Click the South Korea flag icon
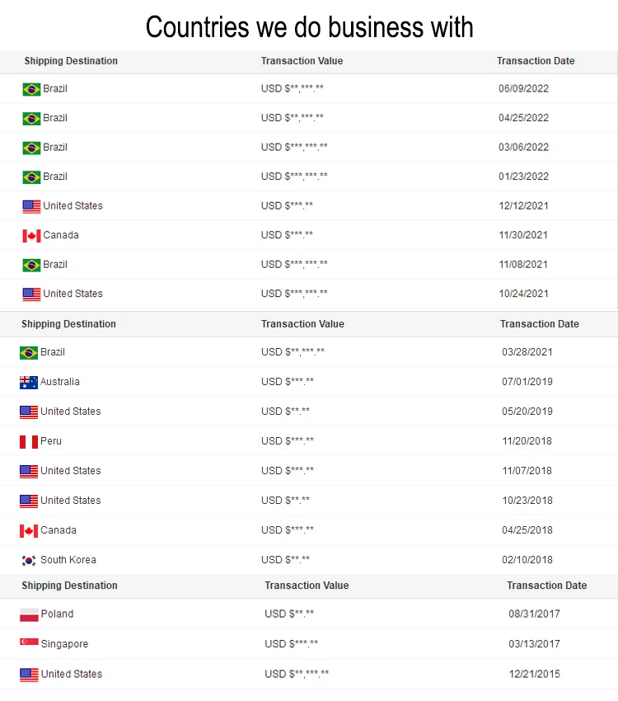 tap(29, 561)
